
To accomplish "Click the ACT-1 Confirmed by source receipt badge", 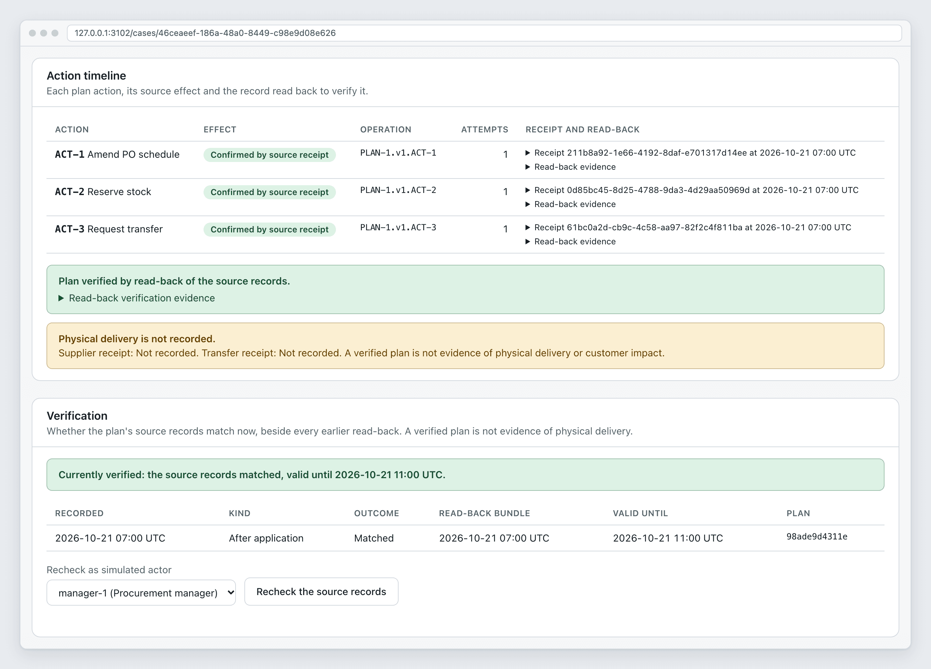I will click(x=270, y=155).
